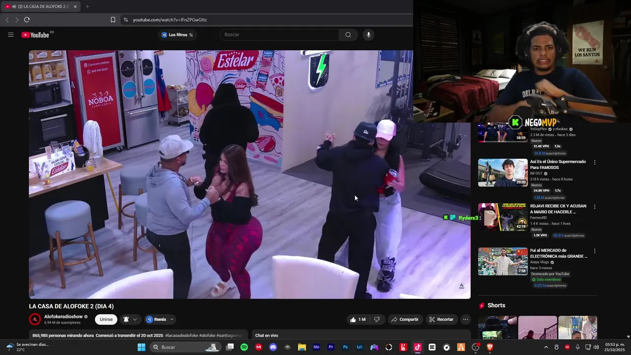Open the YouTube hamburger guide menu
This screenshot has height=355, width=631.
(x=10, y=35)
